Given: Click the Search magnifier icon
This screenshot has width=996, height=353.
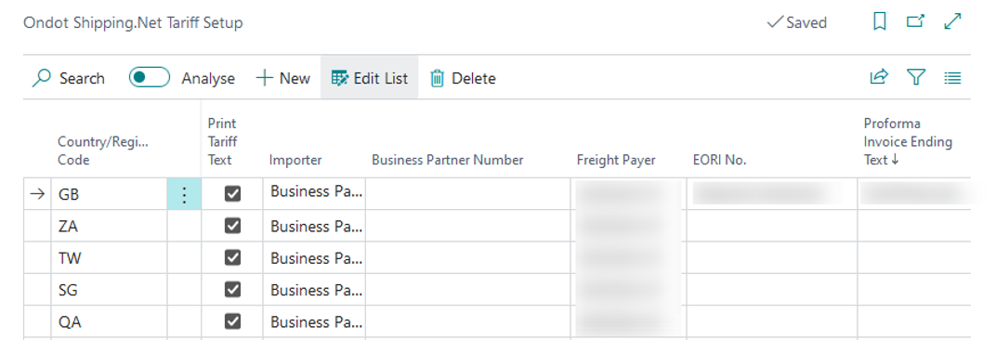Looking at the screenshot, I should click(41, 78).
